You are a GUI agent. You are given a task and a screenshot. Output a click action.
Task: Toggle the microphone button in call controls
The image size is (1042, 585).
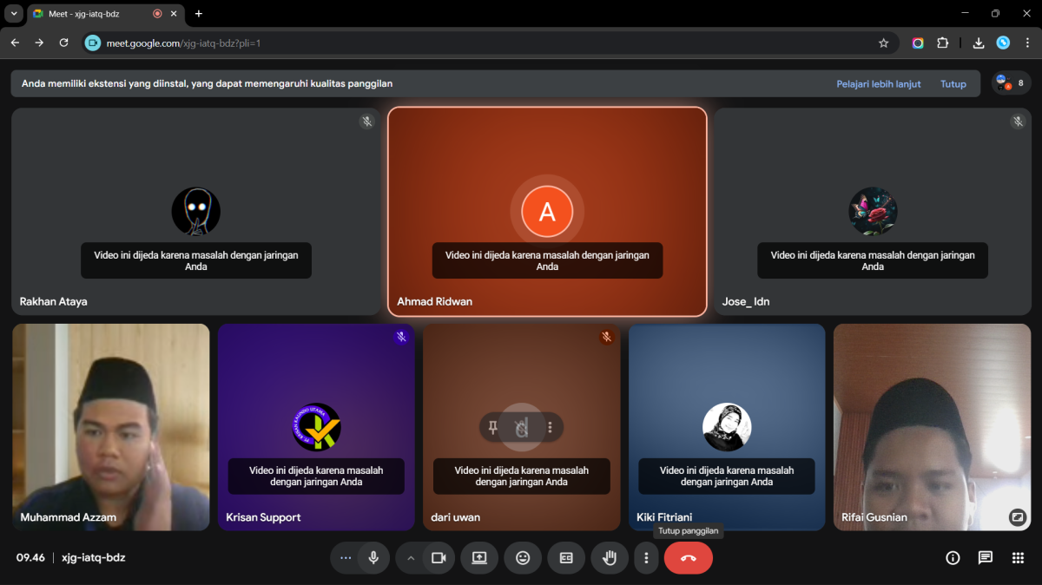click(x=373, y=558)
